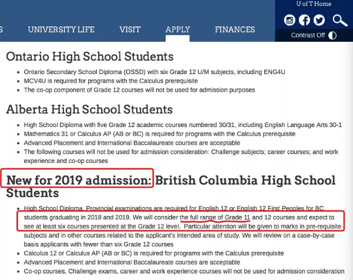Click the search magnifier icon
The image size is (353, 280).
tap(340, 21)
